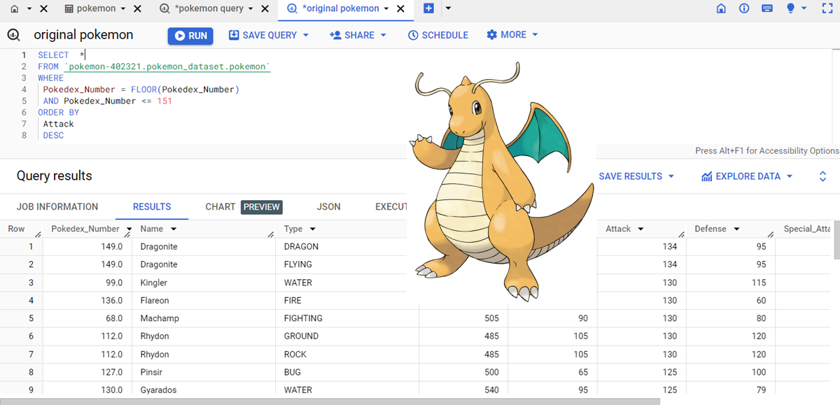Click table name pokemon-402321.pokemon_dataset.pokemon in query
Image resolution: width=840 pixels, height=405 pixels.
(167, 66)
